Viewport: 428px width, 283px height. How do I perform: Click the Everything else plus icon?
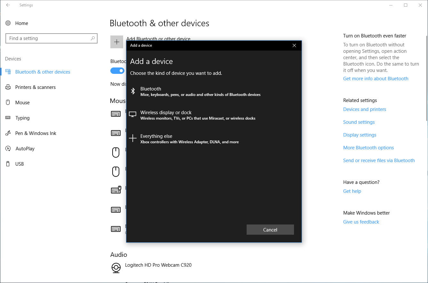click(133, 138)
